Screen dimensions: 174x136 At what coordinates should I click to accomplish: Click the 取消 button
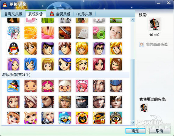pyautogui.click(x=159, y=131)
